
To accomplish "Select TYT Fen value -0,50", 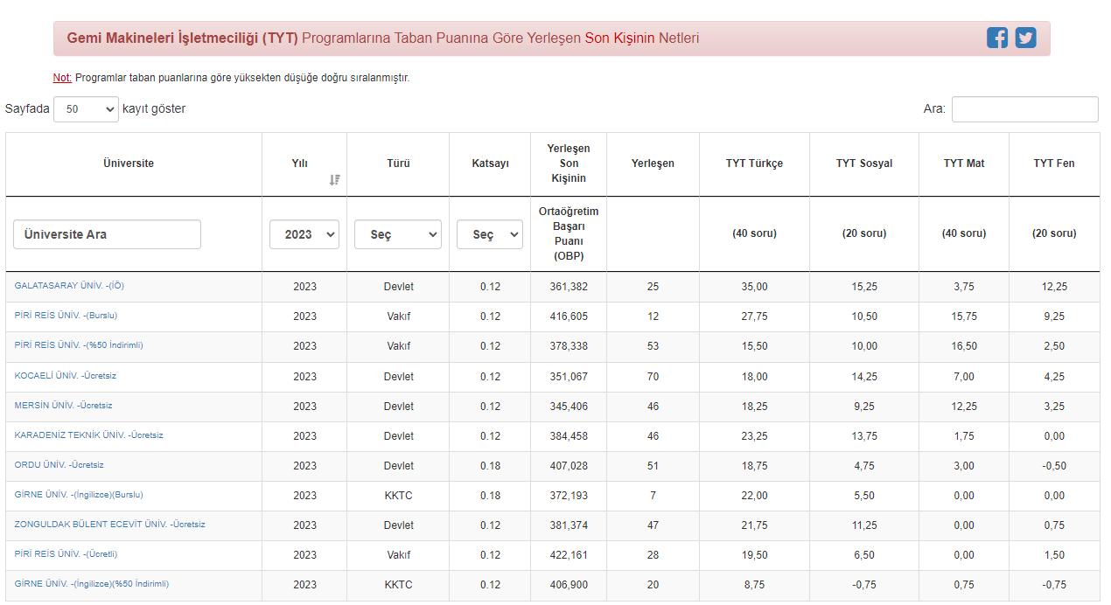I will coord(1054,466).
